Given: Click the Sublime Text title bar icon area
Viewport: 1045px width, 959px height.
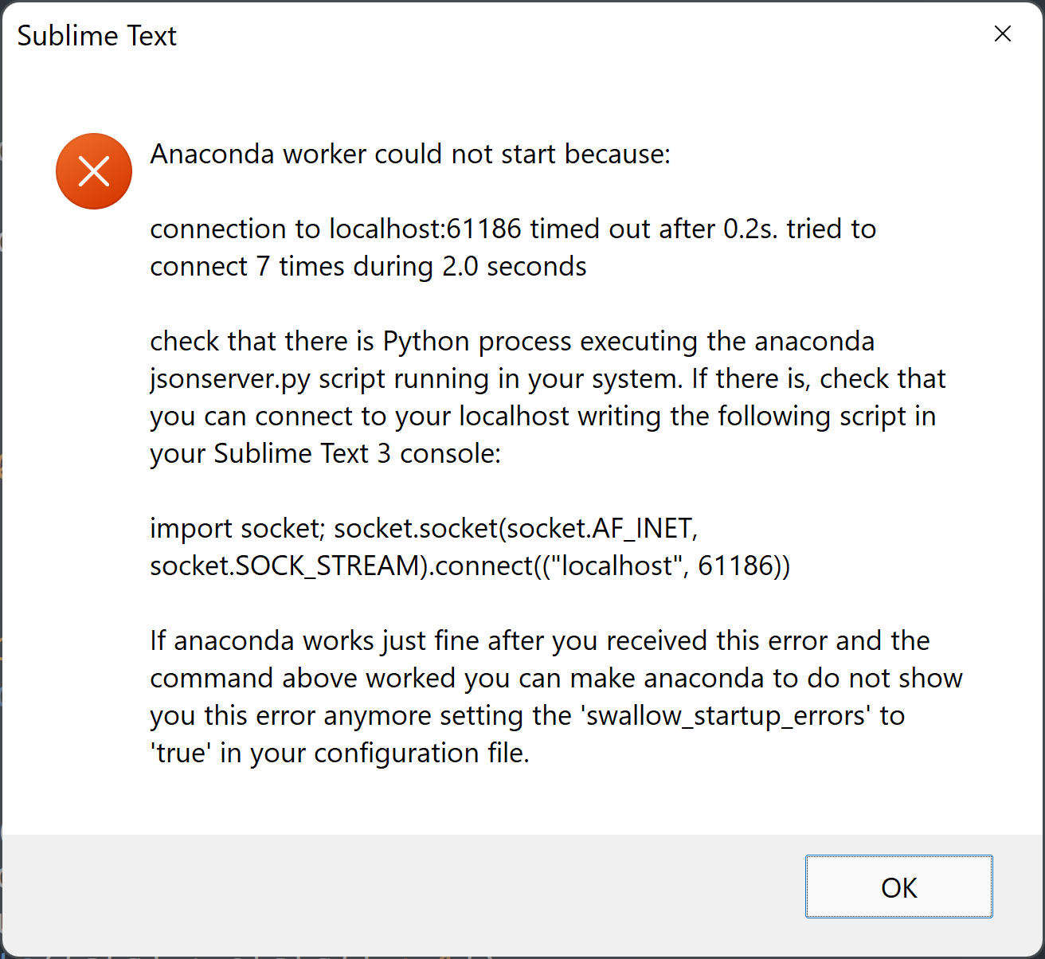Looking at the screenshot, I should click(96, 35).
